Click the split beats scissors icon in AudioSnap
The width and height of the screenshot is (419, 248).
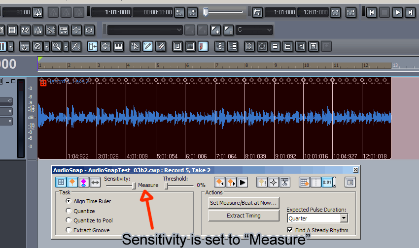click(x=284, y=182)
